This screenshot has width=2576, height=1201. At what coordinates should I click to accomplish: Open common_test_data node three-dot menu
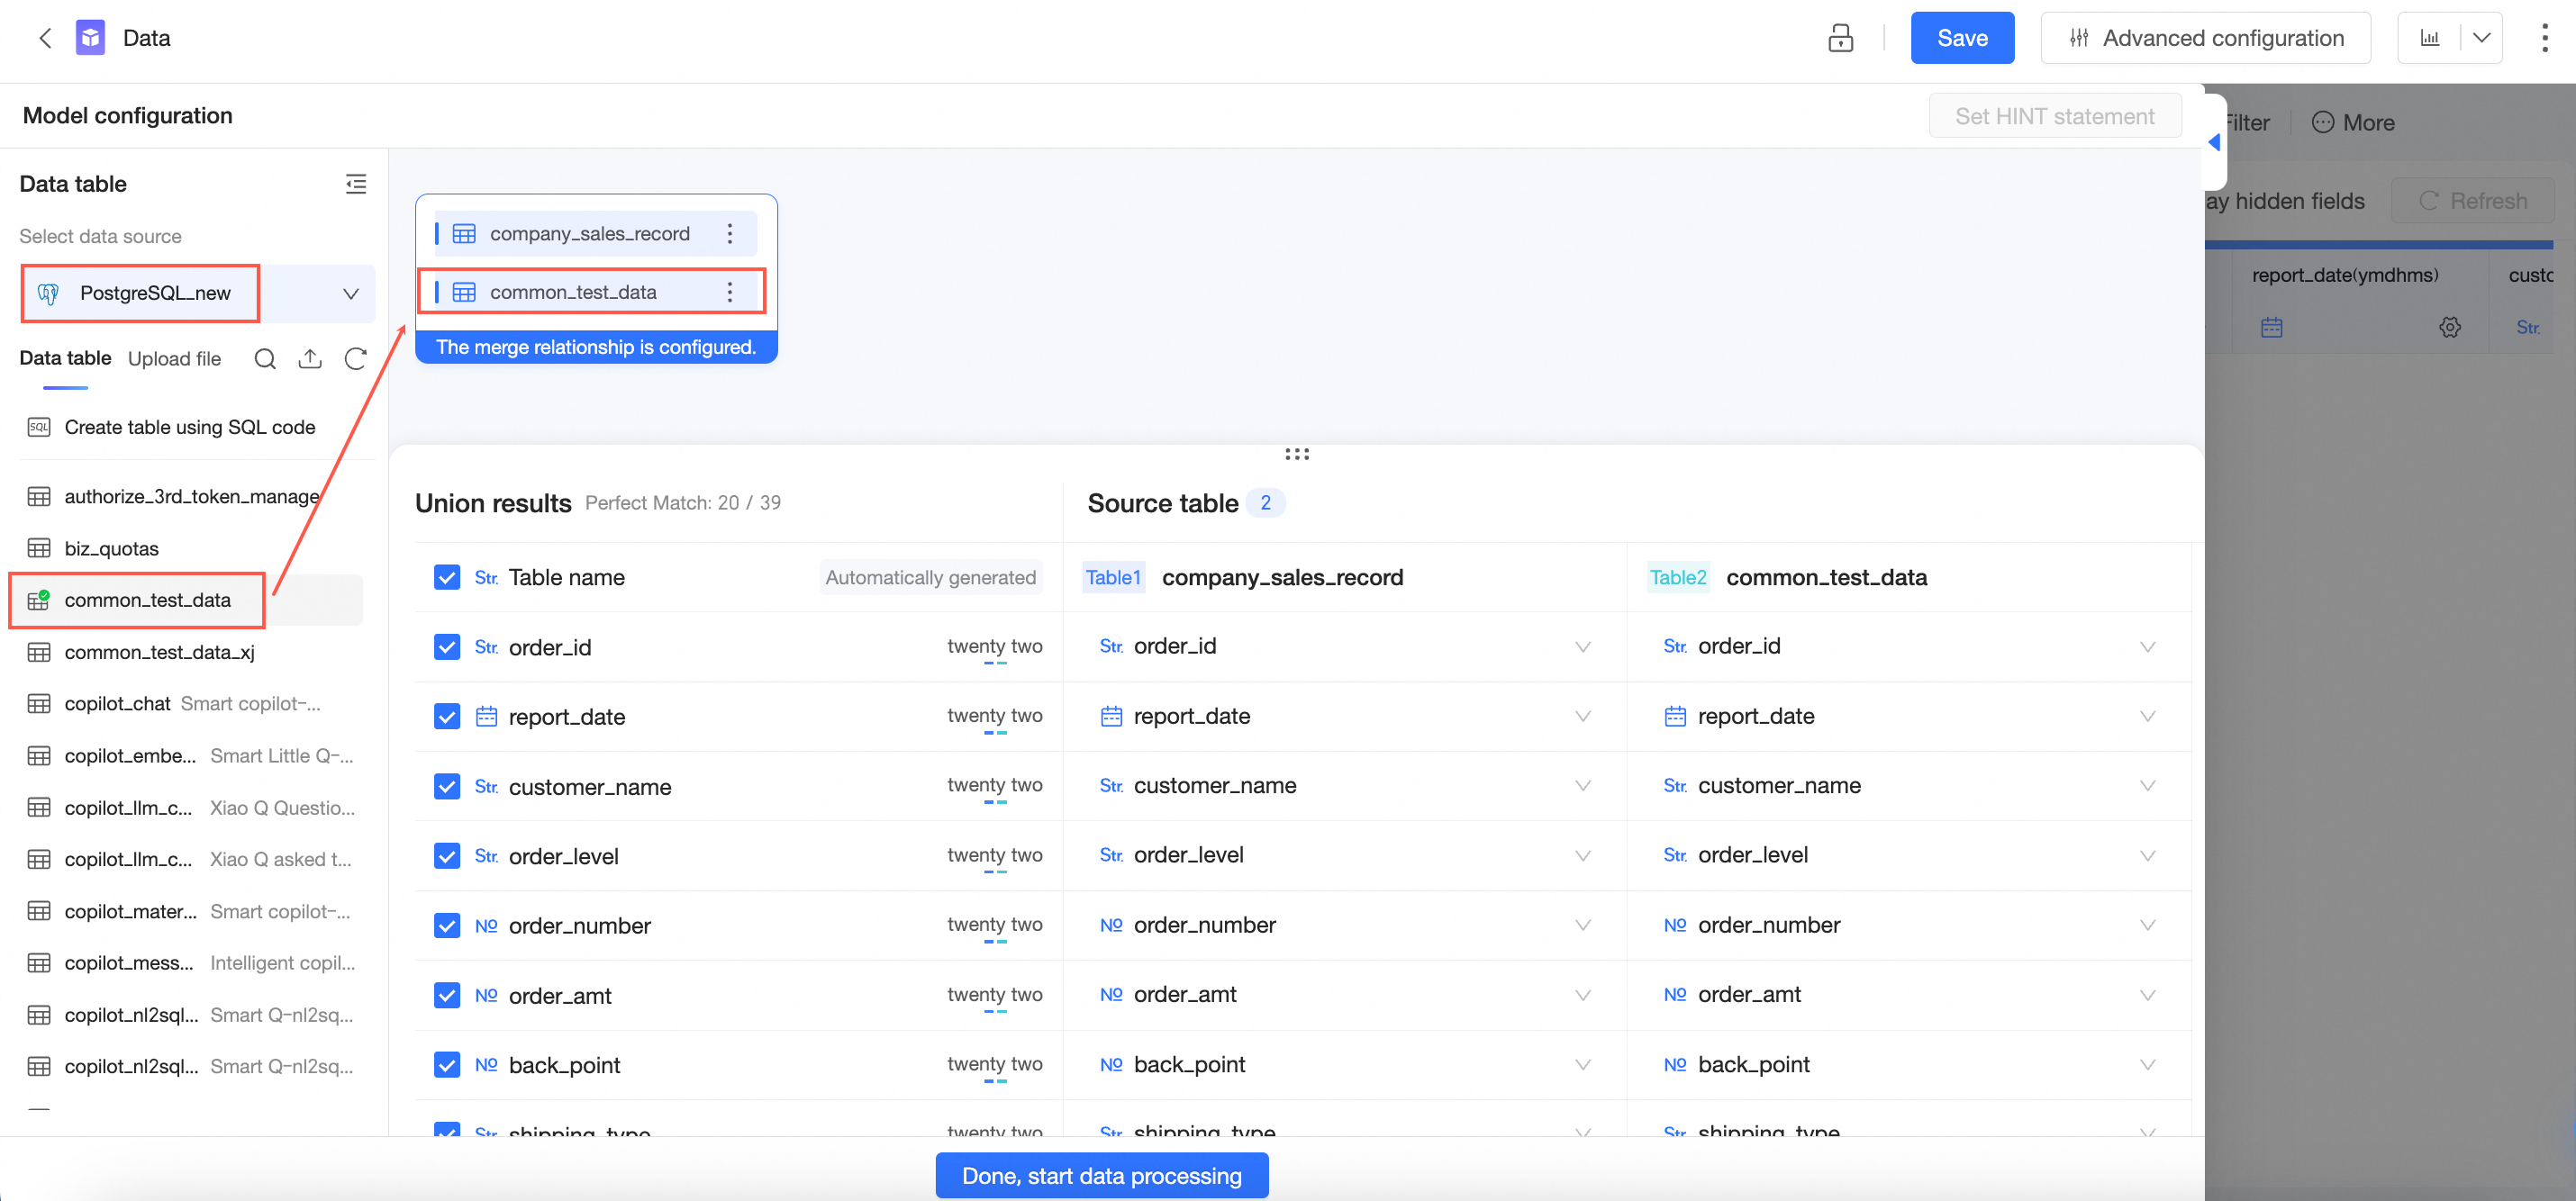[730, 292]
